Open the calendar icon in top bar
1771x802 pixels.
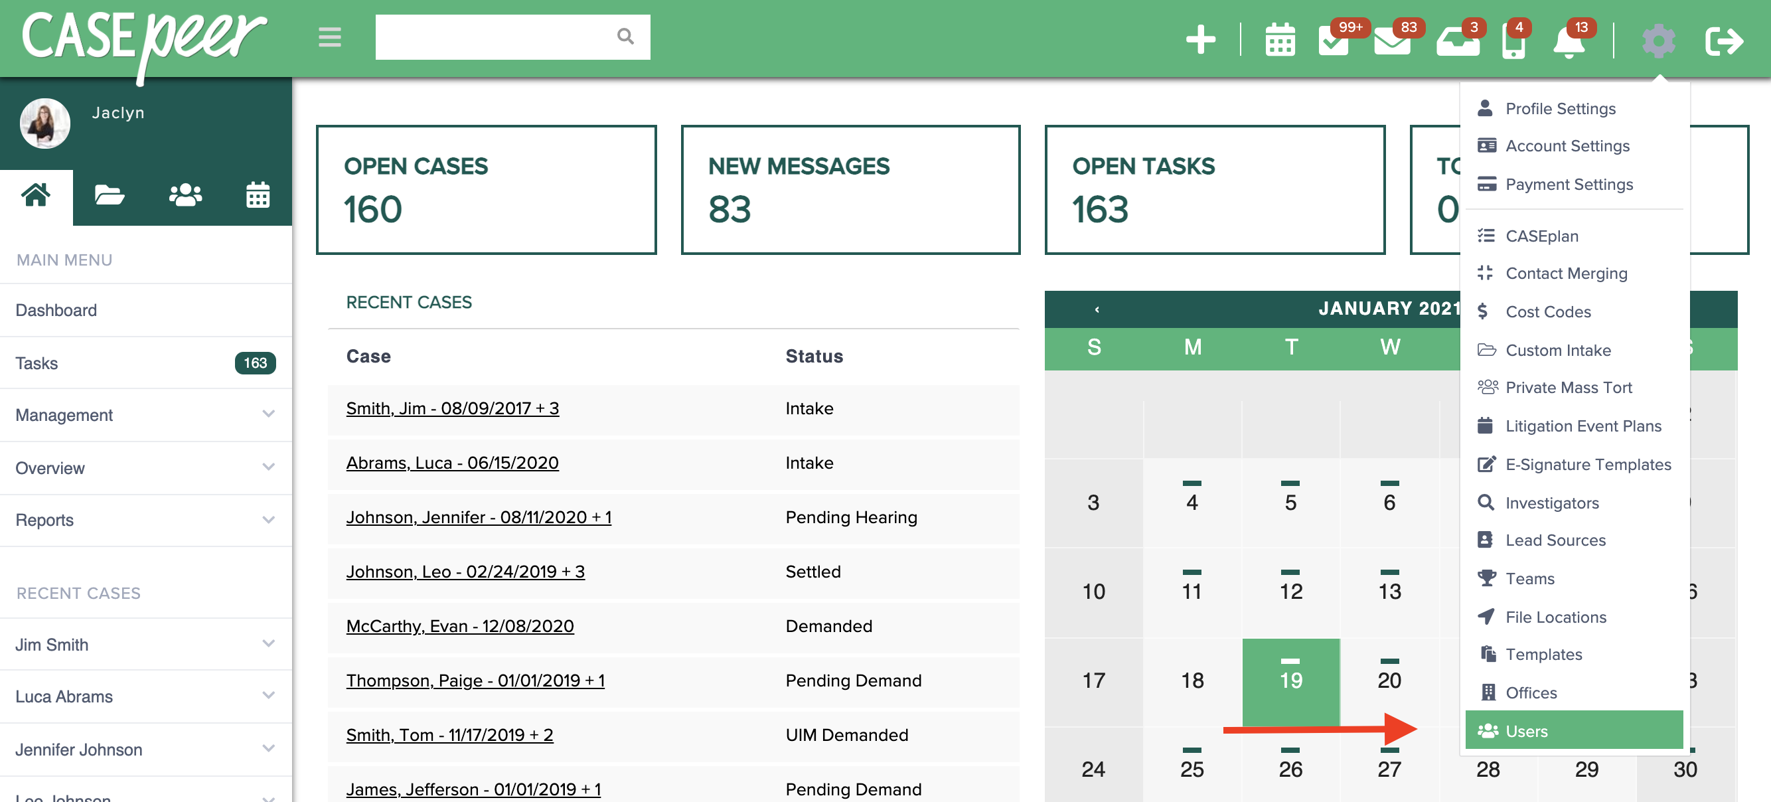[1279, 40]
